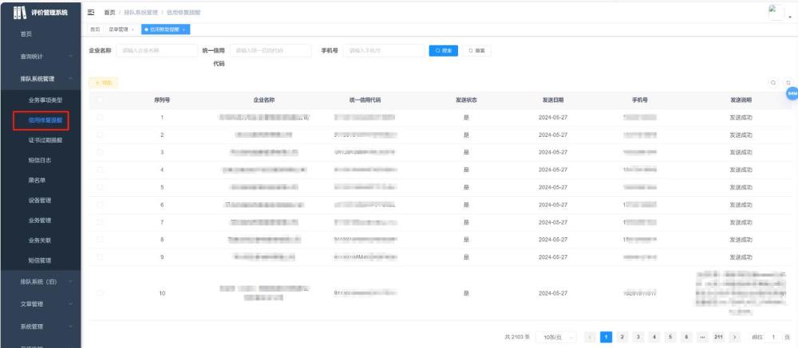Click the round search toggle icon above table
798x348 pixels.
772,82
